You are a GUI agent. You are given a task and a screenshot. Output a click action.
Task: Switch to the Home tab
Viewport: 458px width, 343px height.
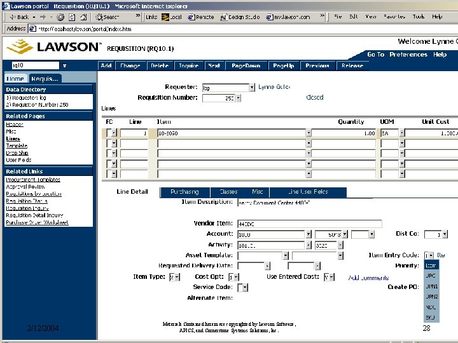point(15,79)
